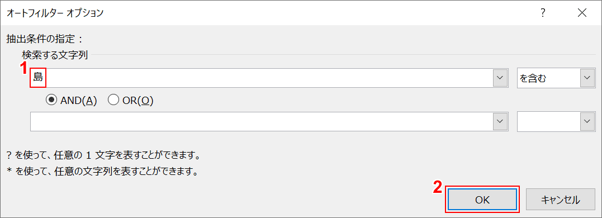Expand the second search value dropdown arrow
Viewport: 602px width, 218px height.
[500, 121]
